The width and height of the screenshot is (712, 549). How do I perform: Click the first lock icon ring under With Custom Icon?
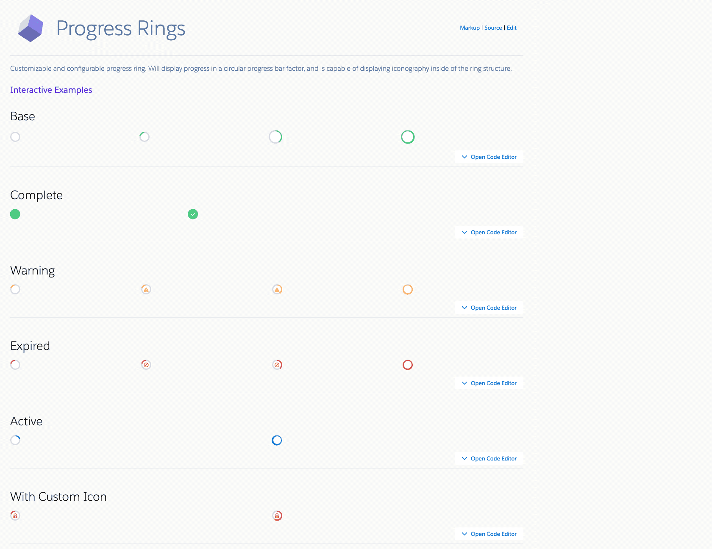tap(15, 516)
